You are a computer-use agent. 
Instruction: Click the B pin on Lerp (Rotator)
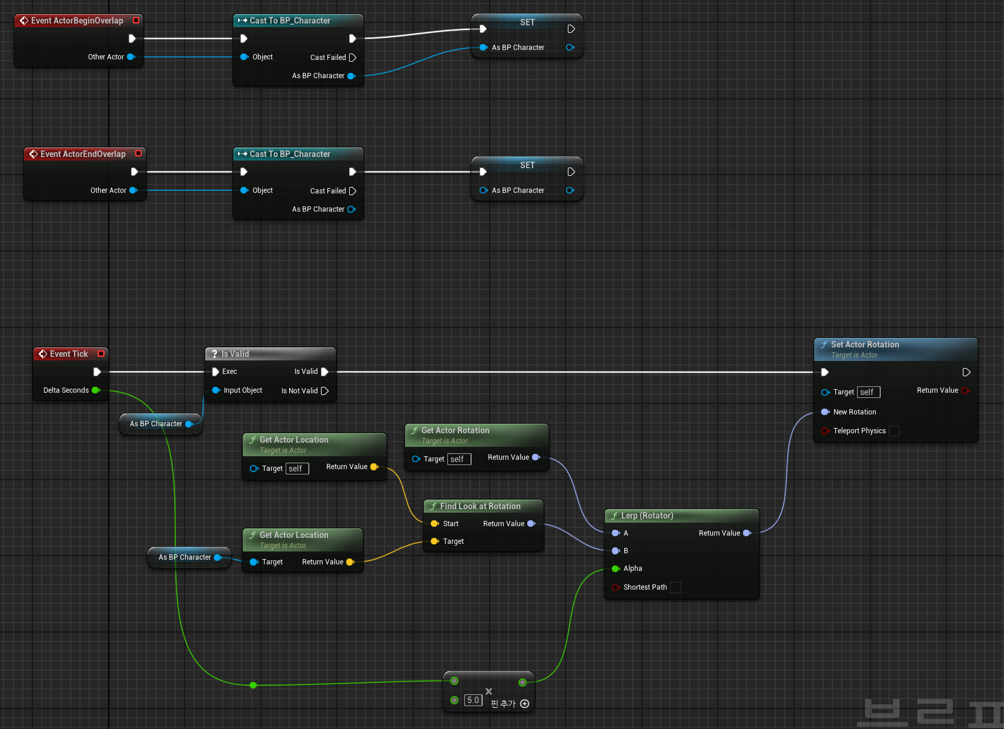tap(615, 551)
